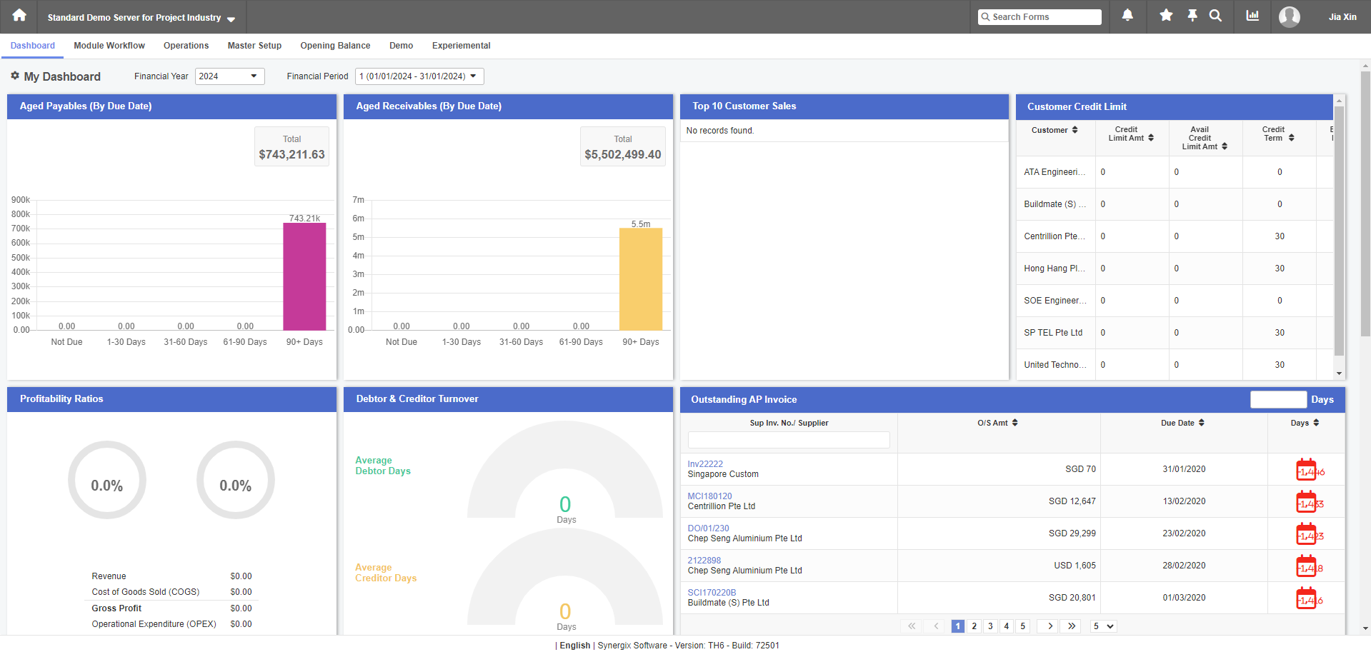Image resolution: width=1371 pixels, height=657 pixels.
Task: Open the notifications bell icon
Action: (1127, 16)
